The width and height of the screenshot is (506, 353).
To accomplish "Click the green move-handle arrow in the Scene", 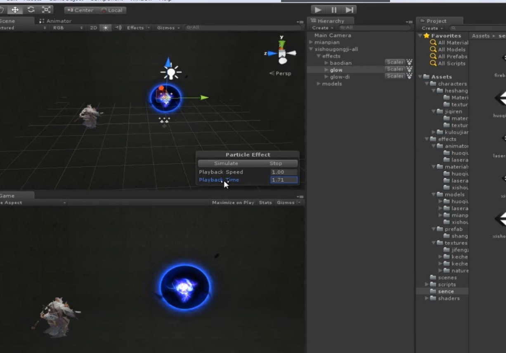I will click(204, 98).
